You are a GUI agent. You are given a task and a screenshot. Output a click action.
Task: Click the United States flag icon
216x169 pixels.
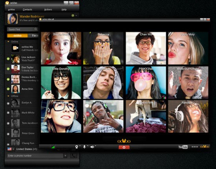pyautogui.click(x=10, y=149)
